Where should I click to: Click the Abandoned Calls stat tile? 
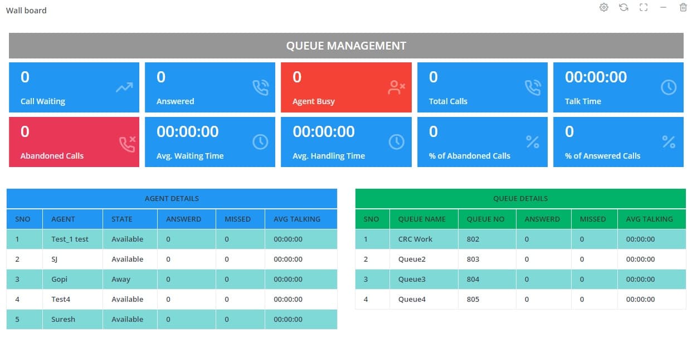[x=74, y=141]
